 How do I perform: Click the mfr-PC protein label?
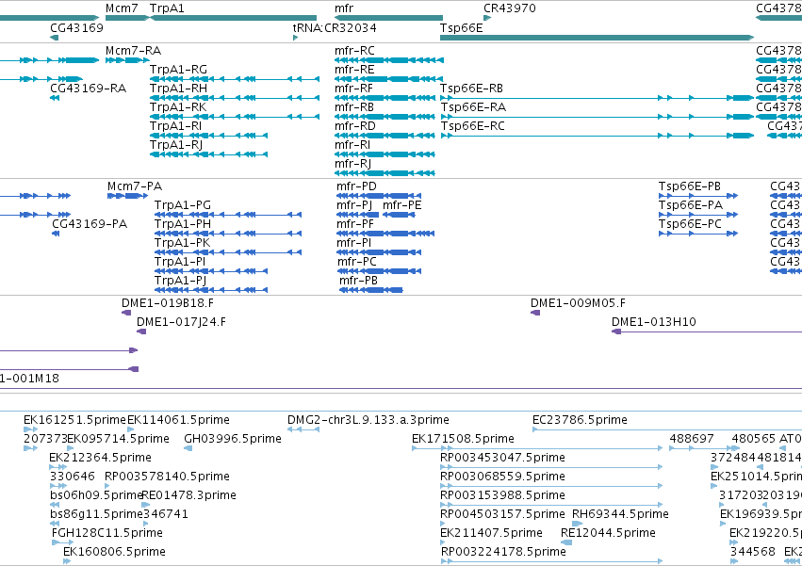click(x=356, y=262)
